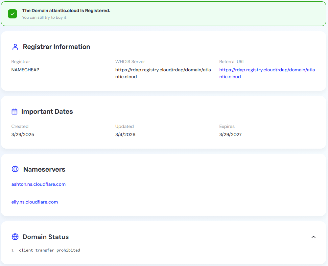Click the Nameservers heading

coord(44,169)
